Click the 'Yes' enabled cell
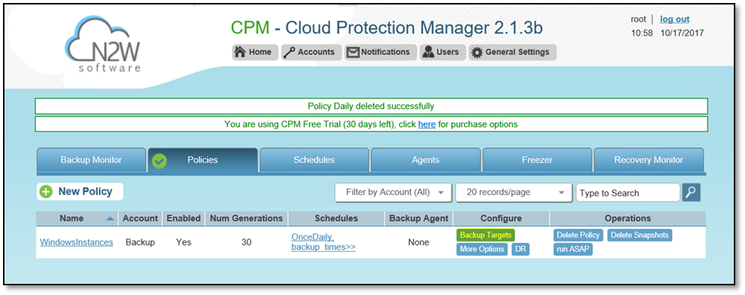This screenshot has height=295, width=745. 183,243
